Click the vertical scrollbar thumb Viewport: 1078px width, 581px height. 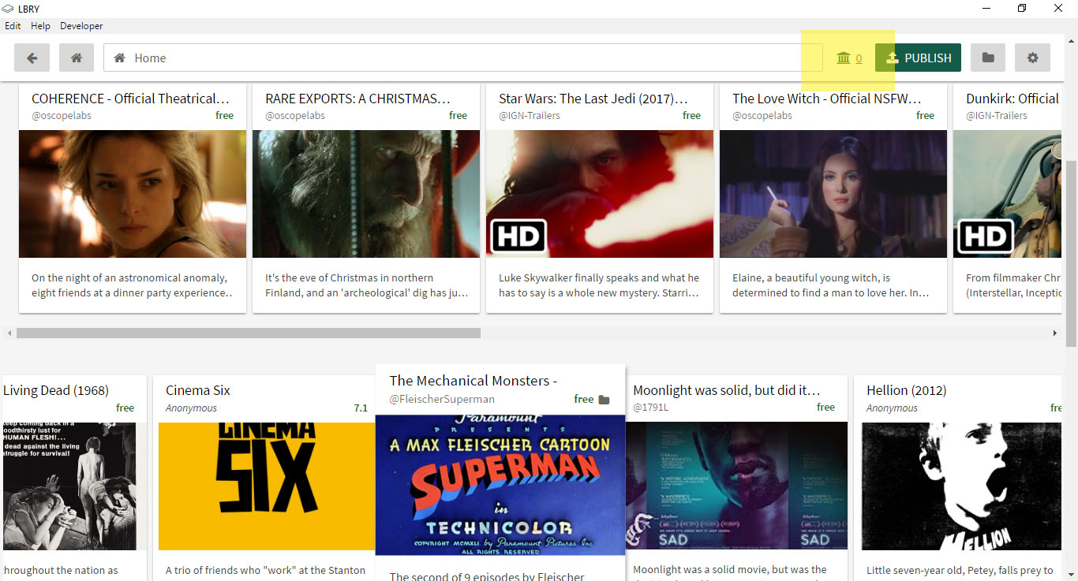1071,252
